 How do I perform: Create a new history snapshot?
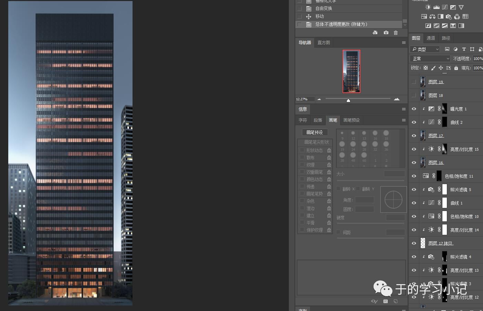click(x=386, y=32)
